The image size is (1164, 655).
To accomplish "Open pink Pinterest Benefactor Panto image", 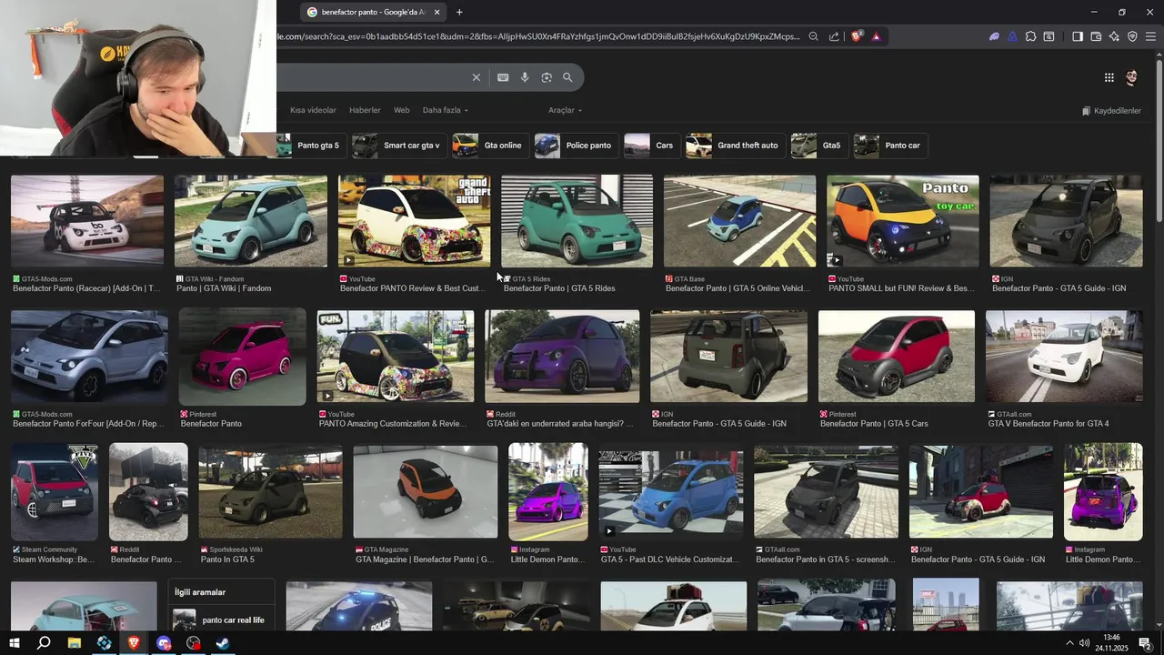I will click(x=243, y=357).
